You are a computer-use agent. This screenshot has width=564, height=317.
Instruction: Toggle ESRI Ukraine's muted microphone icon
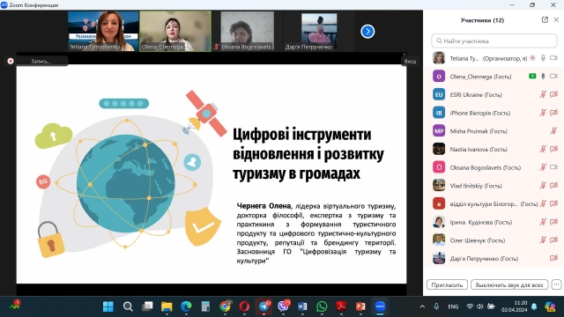pyautogui.click(x=543, y=94)
